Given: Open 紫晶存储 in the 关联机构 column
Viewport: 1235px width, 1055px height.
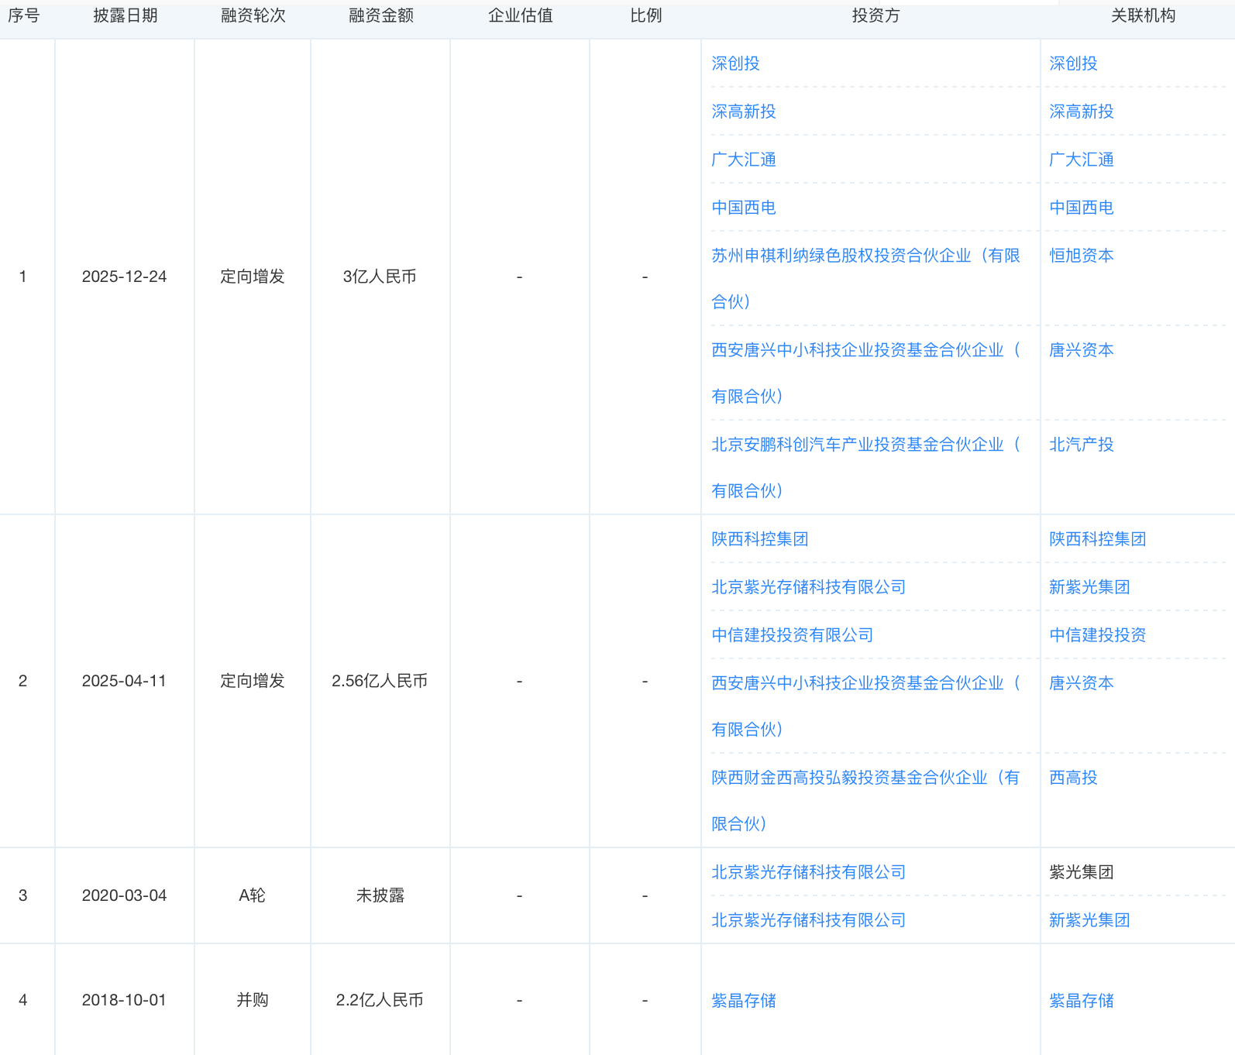Looking at the screenshot, I should point(1082,1001).
